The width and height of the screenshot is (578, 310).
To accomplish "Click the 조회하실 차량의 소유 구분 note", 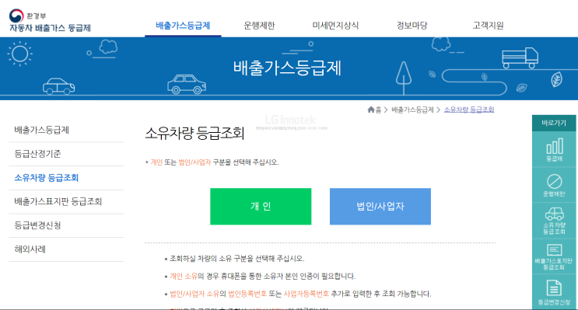I will 237,259.
